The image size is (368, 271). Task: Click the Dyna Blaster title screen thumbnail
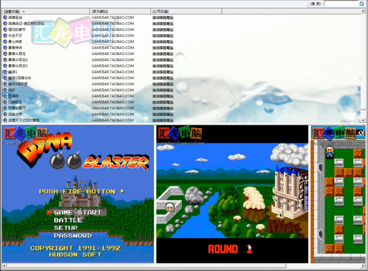coord(78,194)
